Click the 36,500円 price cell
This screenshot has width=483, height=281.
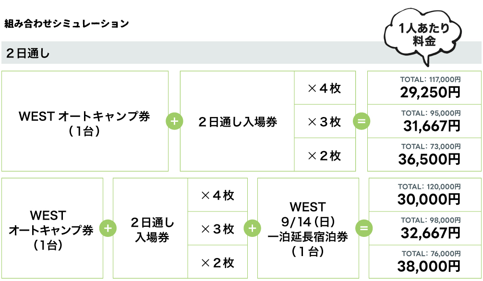pyautogui.click(x=424, y=155)
